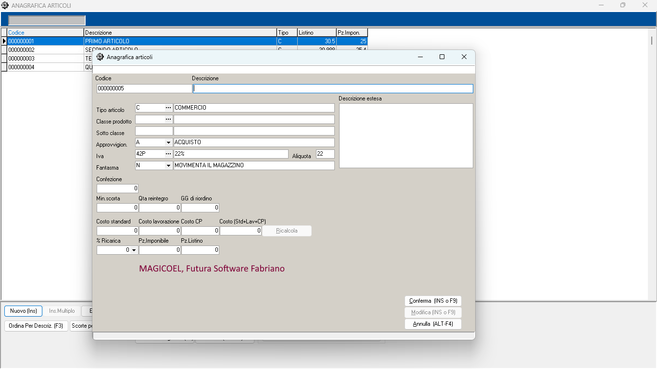This screenshot has height=369, width=657.
Task: Click the Tipo grid column header
Action: click(287, 33)
